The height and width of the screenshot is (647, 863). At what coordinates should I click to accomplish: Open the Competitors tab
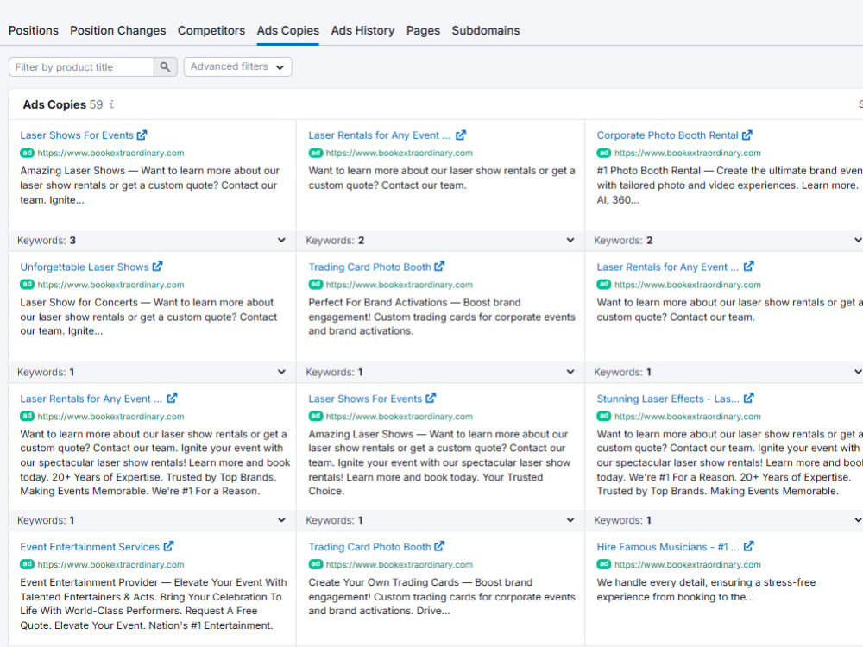(x=211, y=30)
